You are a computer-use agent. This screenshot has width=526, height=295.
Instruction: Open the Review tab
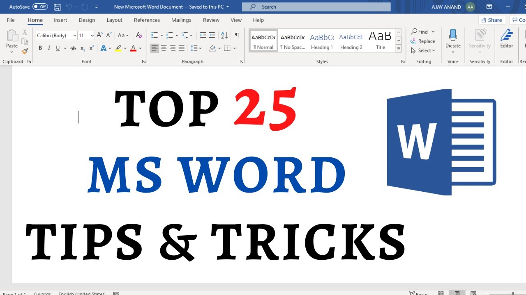211,20
